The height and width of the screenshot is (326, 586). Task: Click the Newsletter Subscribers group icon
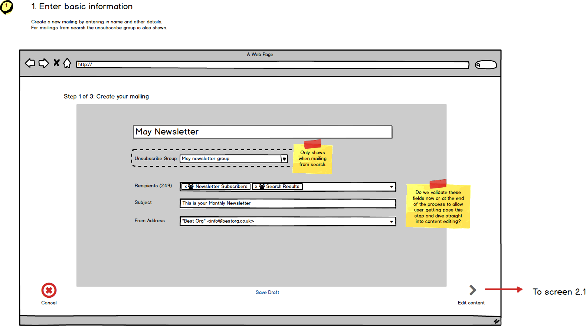click(191, 187)
